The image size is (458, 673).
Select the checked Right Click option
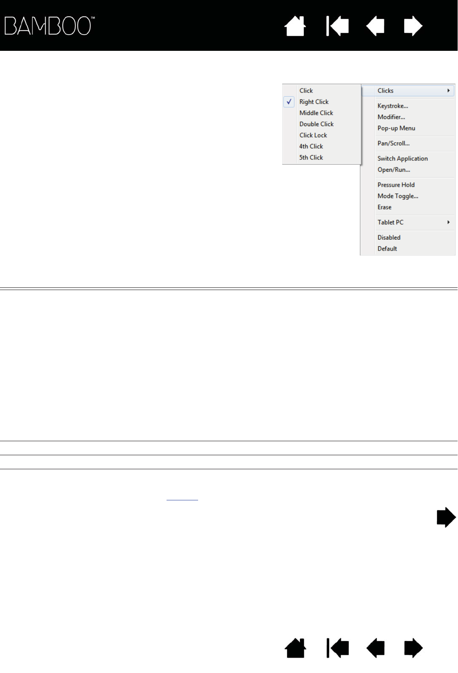tap(322, 102)
